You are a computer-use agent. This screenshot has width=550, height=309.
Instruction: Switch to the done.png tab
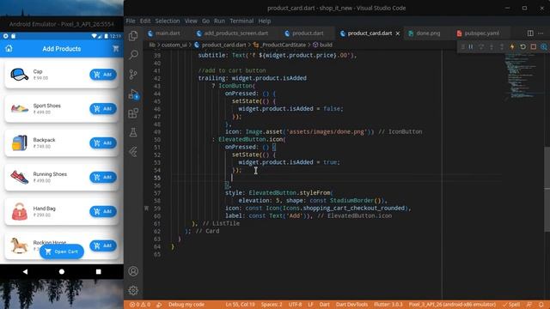pos(425,33)
